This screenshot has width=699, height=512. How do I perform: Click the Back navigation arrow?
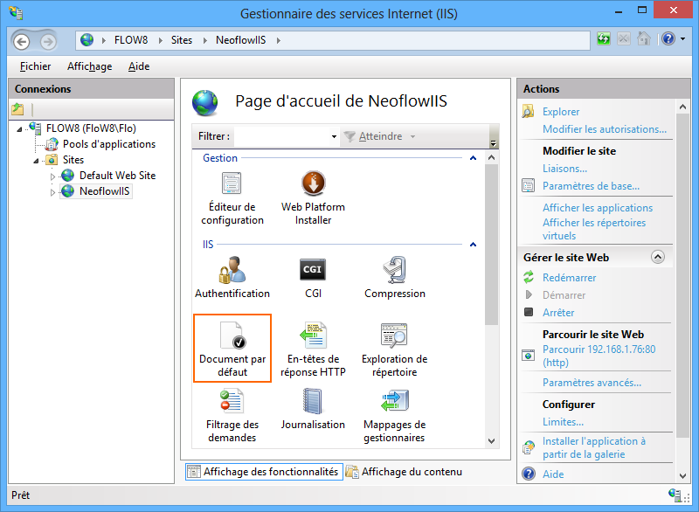pyautogui.click(x=21, y=41)
